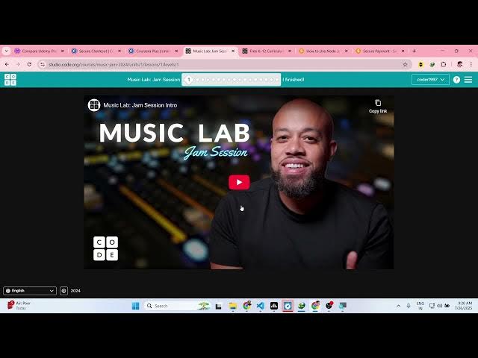Go forward in browser history
478x358 pixels.
point(18,65)
